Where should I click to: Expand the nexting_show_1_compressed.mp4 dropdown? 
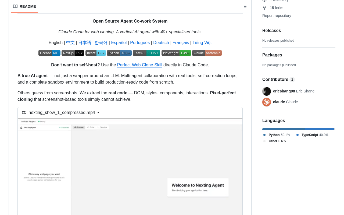pyautogui.click(x=98, y=113)
